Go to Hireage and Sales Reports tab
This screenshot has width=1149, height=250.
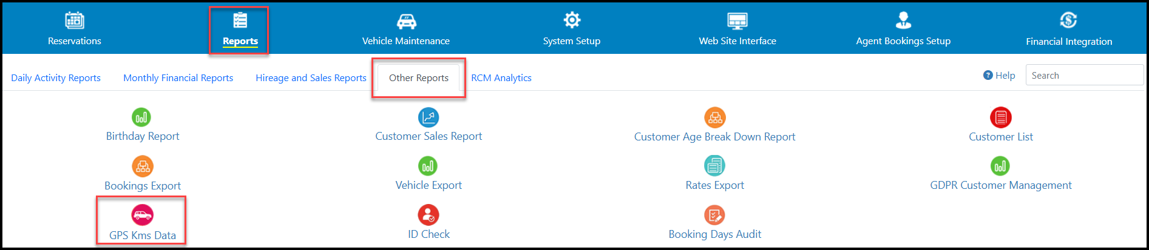click(311, 77)
